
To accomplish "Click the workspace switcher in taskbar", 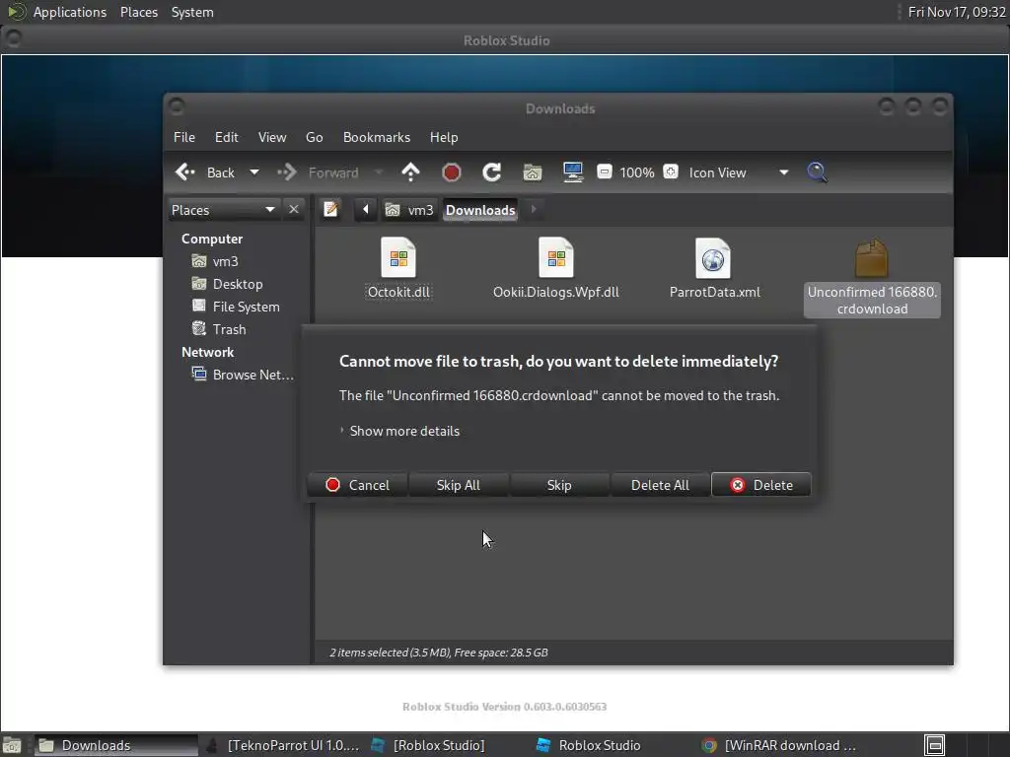I will click(x=935, y=745).
